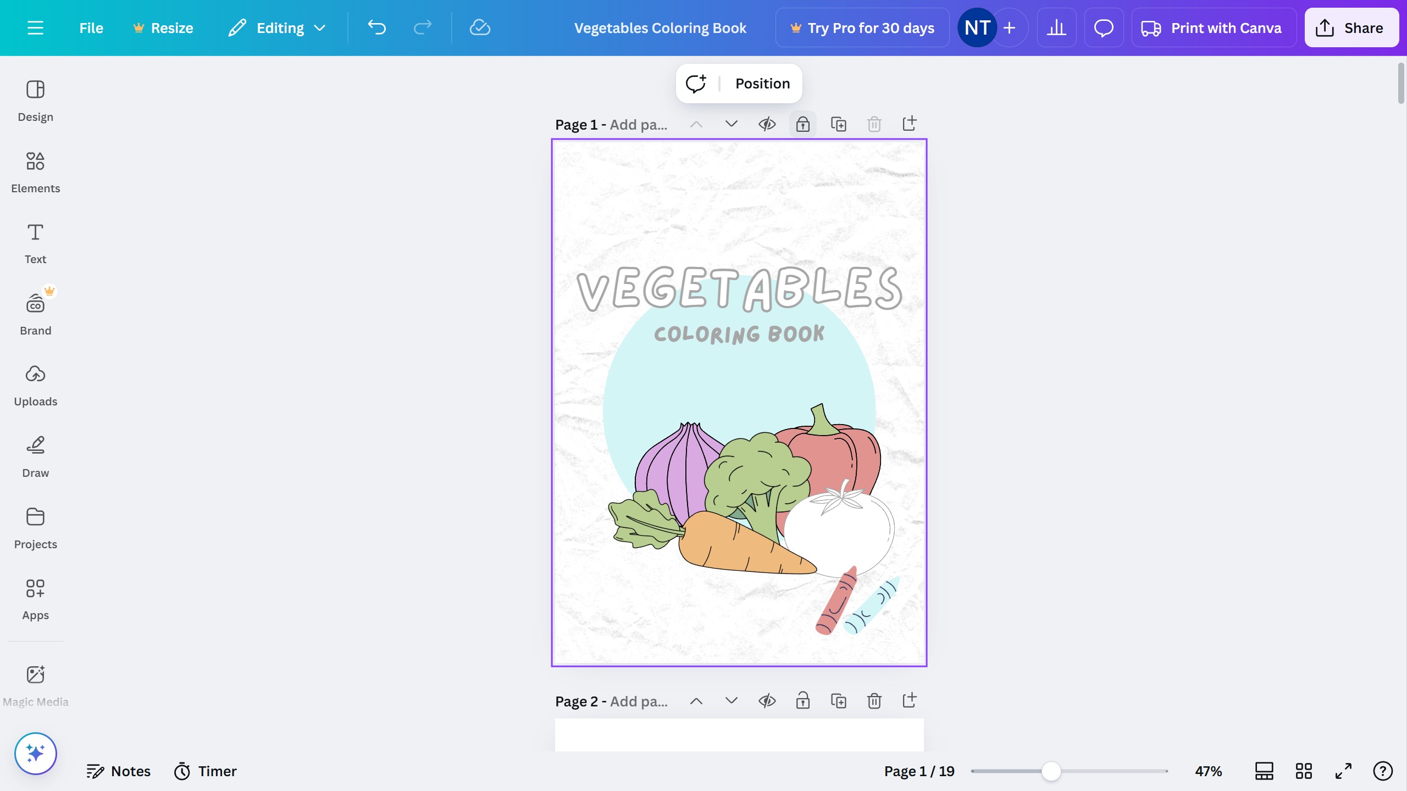Viewport: 1407px width, 791px height.
Task: Hide Page 2 with eye icon
Action: point(767,701)
